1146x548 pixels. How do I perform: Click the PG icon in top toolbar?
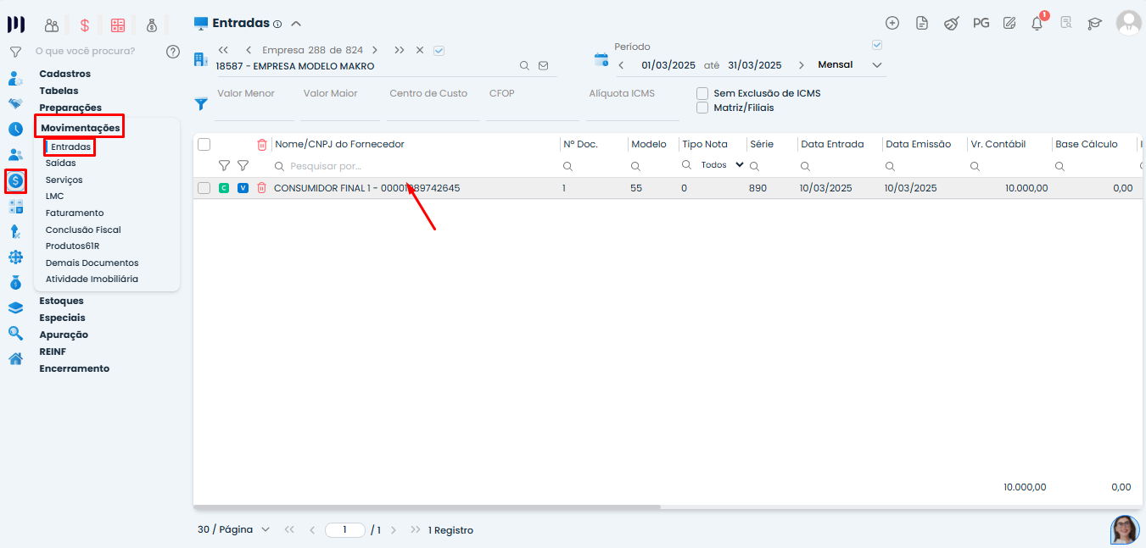[x=981, y=24]
